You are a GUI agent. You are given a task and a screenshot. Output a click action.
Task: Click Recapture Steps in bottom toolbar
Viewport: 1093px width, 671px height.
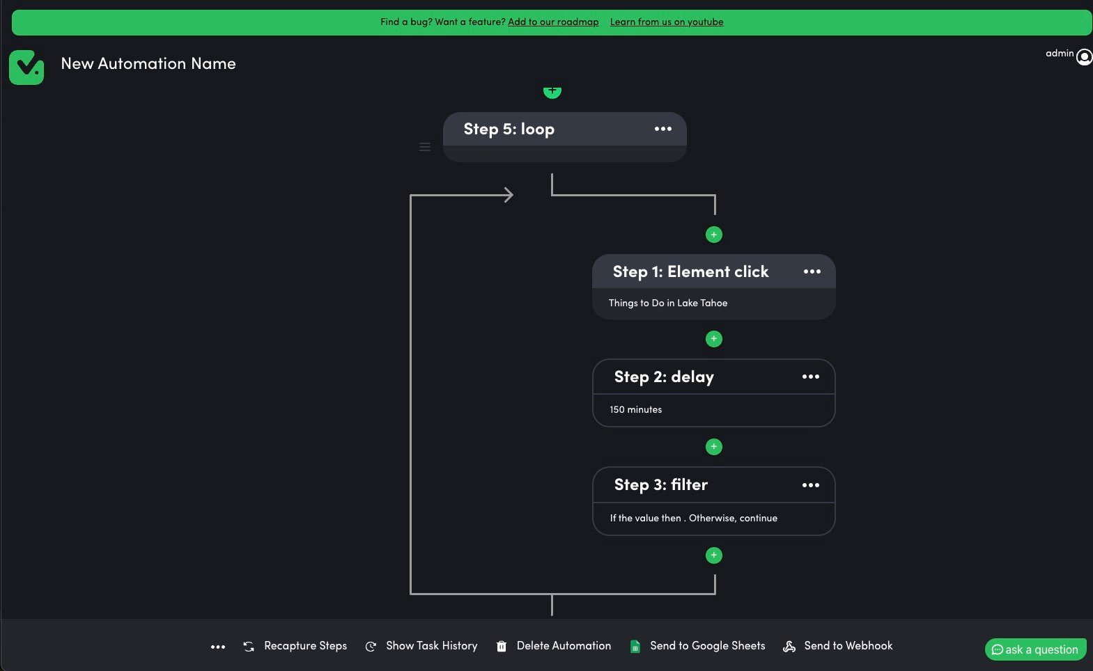295,646
